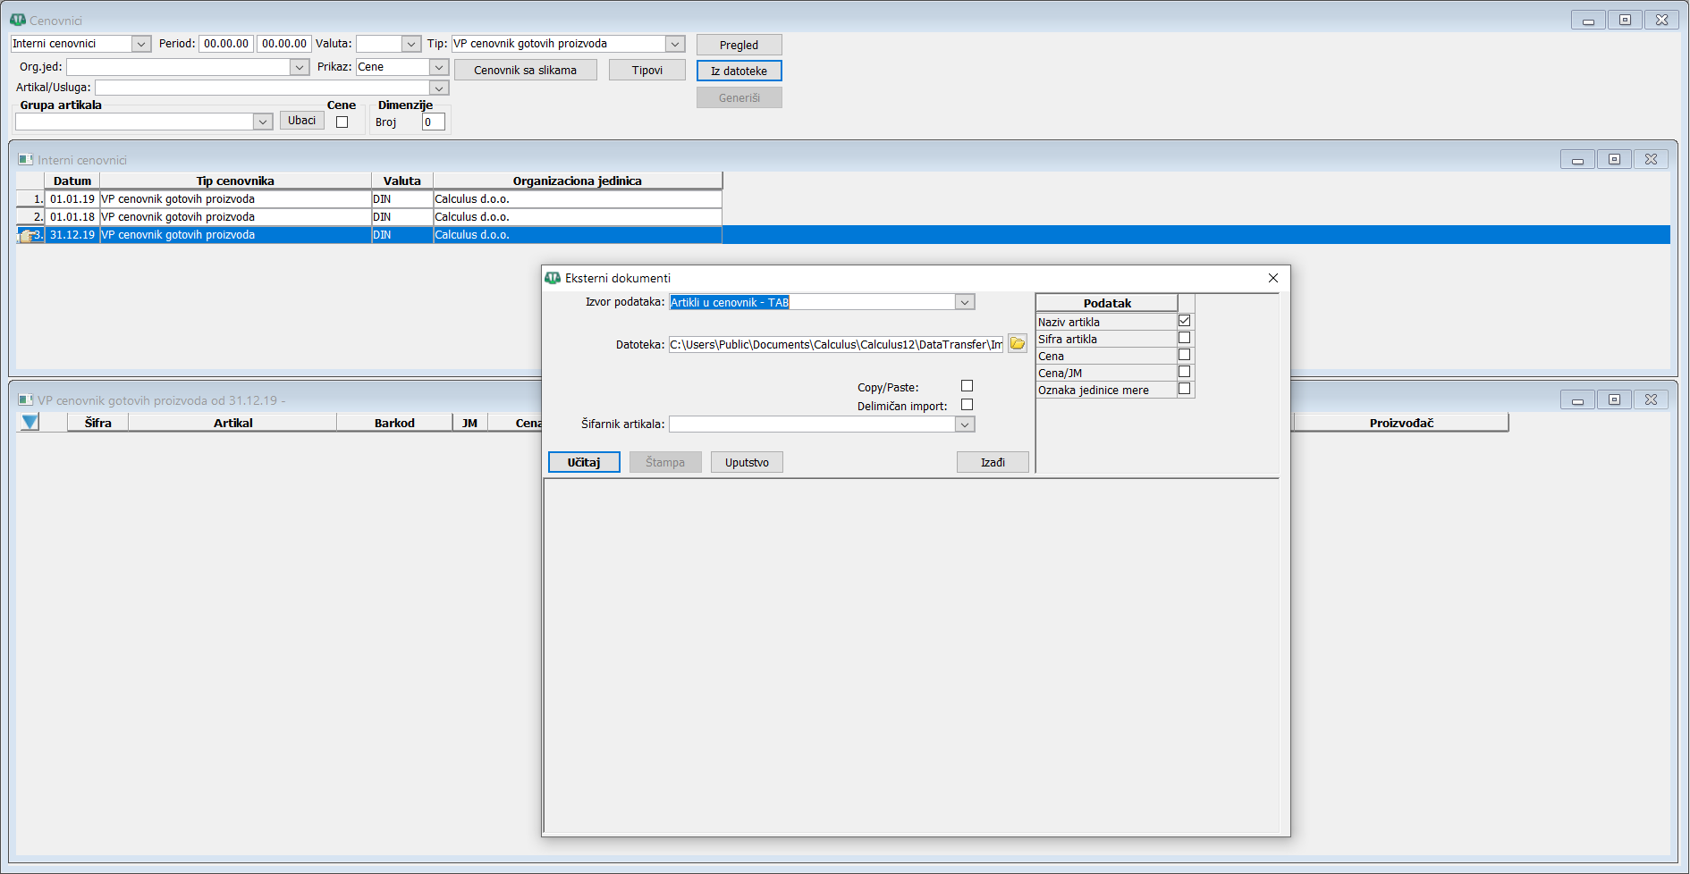Click the blue filter funnel icon
Viewport: 1690px width, 874px height.
(x=30, y=423)
